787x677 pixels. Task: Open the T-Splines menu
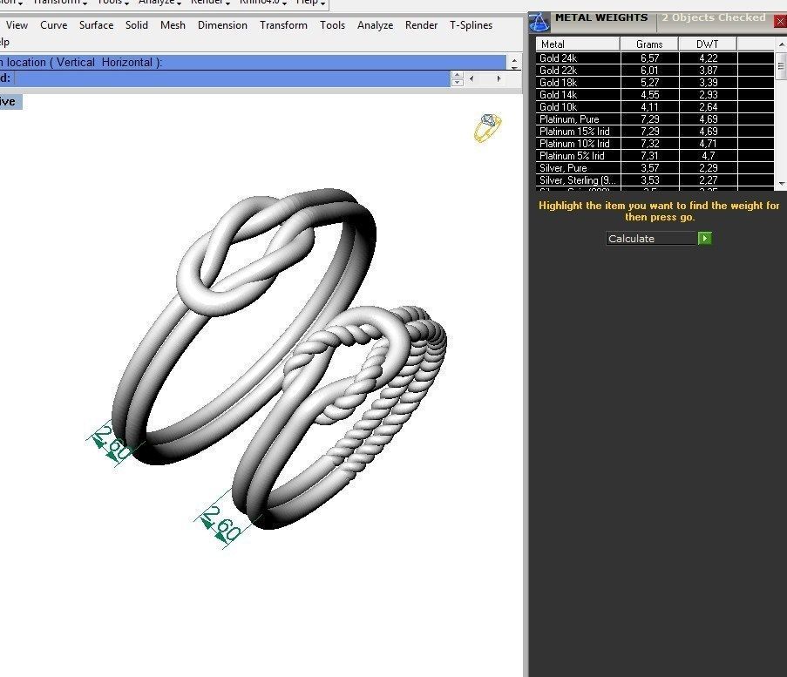click(x=471, y=25)
